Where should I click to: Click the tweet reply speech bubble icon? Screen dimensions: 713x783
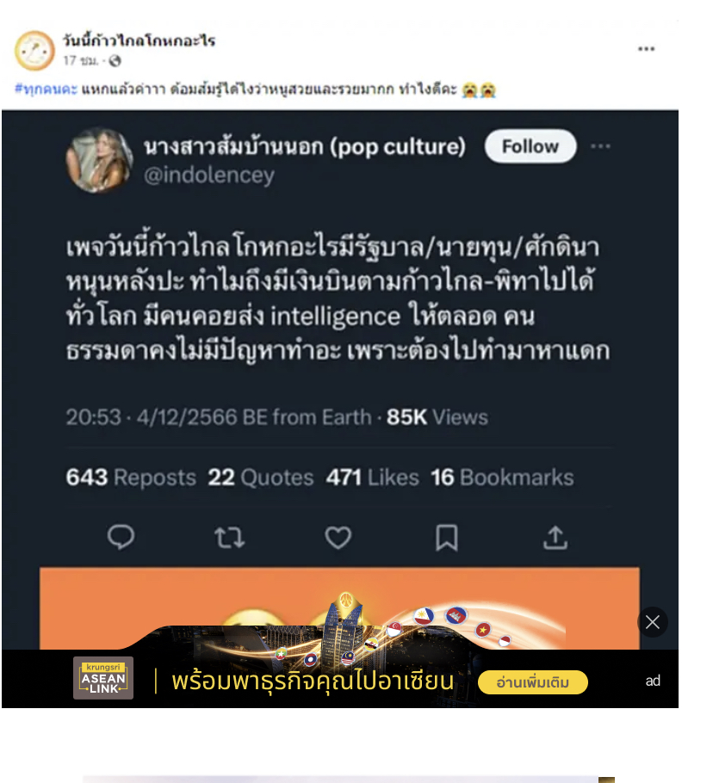pos(121,537)
